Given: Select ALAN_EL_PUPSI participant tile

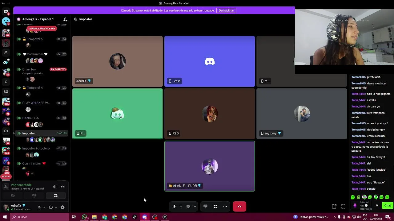Looking at the screenshot, I should tap(210, 166).
